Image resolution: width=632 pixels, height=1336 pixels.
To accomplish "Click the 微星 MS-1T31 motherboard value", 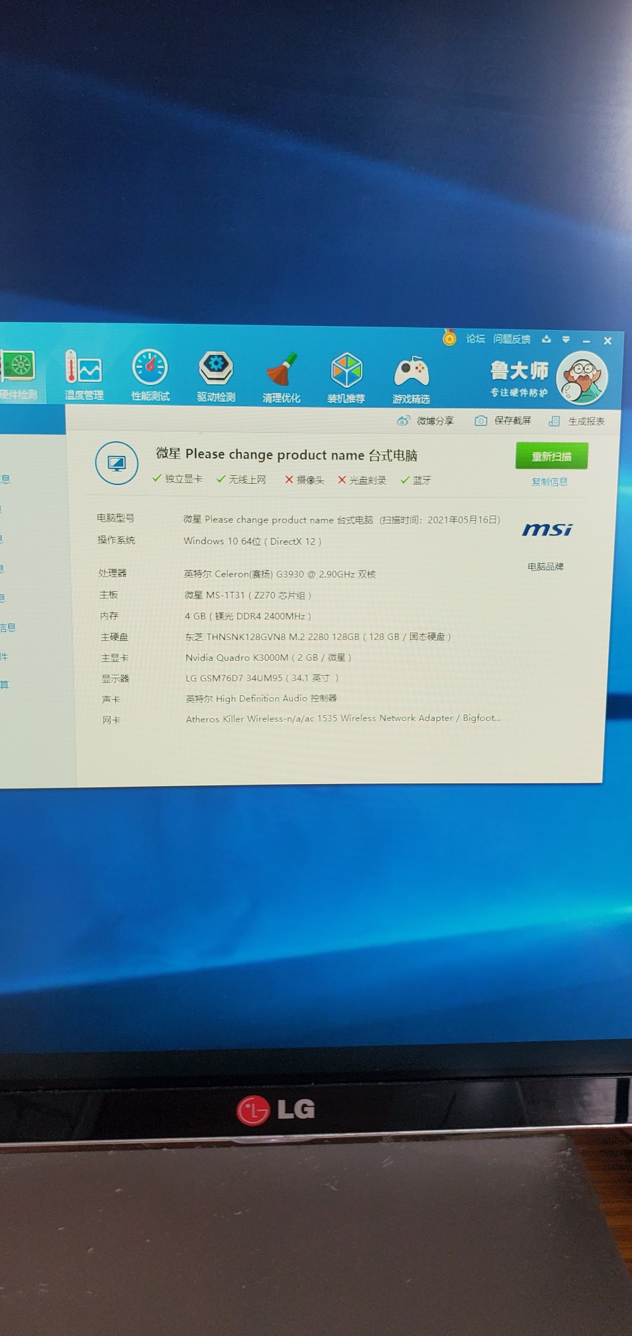I will click(248, 595).
